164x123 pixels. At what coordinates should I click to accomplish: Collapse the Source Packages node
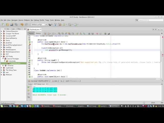3,59
